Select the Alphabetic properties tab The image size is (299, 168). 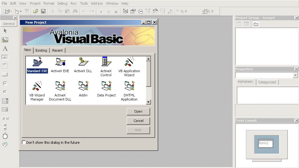pos(245,82)
